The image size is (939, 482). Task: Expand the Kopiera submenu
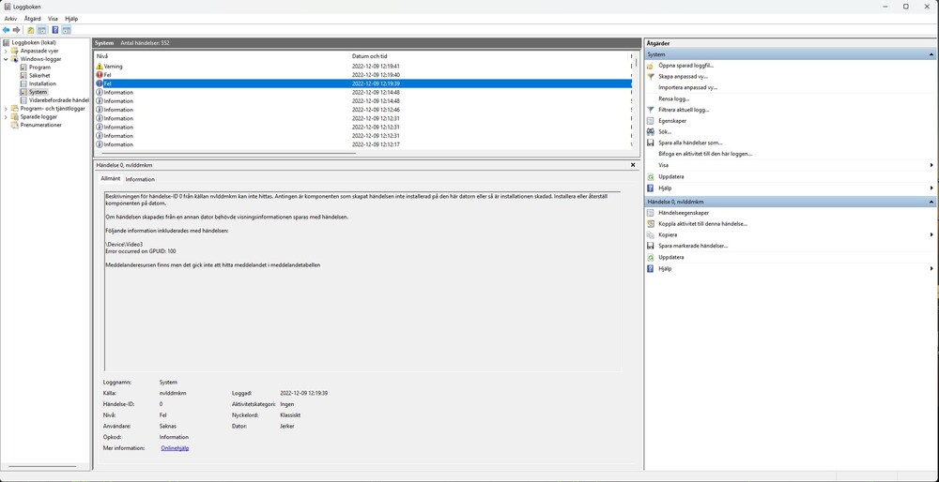pyautogui.click(x=931, y=235)
